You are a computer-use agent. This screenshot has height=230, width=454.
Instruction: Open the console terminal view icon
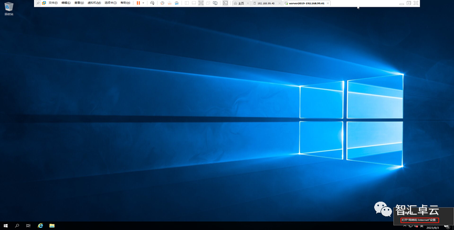click(225, 3)
